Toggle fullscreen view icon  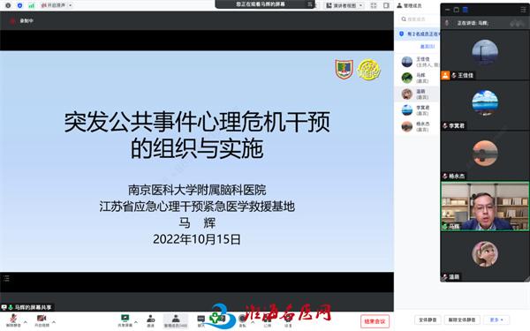(x=374, y=5)
